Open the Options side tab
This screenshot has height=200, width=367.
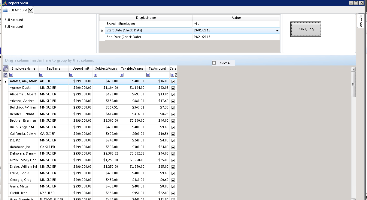coord(361,21)
